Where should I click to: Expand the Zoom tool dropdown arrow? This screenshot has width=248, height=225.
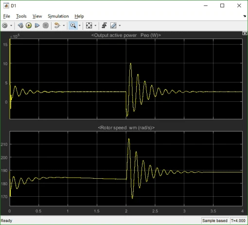(80, 25)
